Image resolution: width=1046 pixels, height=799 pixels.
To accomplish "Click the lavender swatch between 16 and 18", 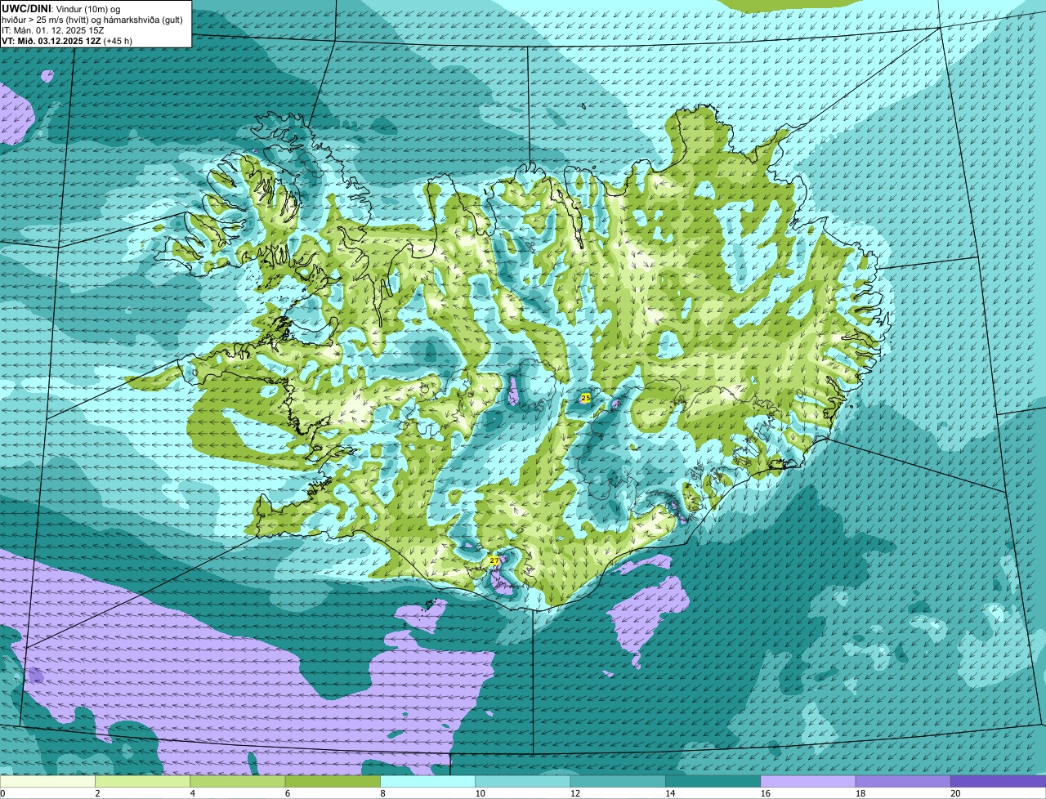I will coord(808,781).
